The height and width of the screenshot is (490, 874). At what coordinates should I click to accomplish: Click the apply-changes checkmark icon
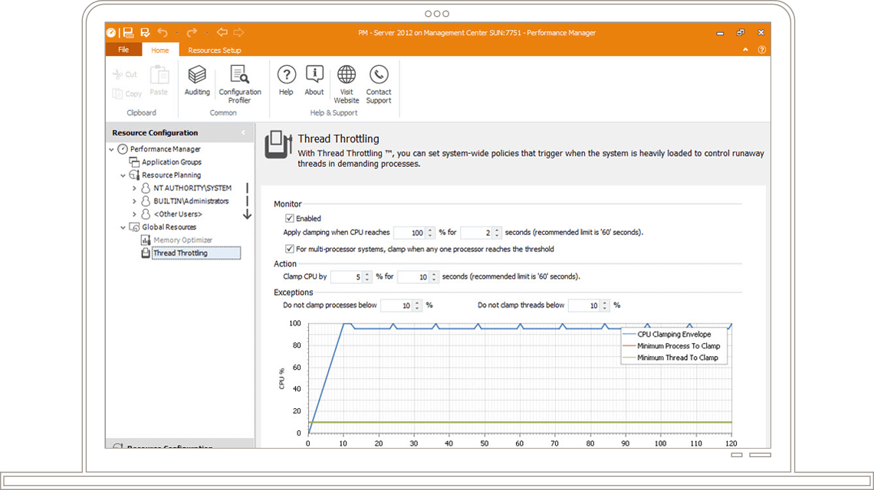145,33
